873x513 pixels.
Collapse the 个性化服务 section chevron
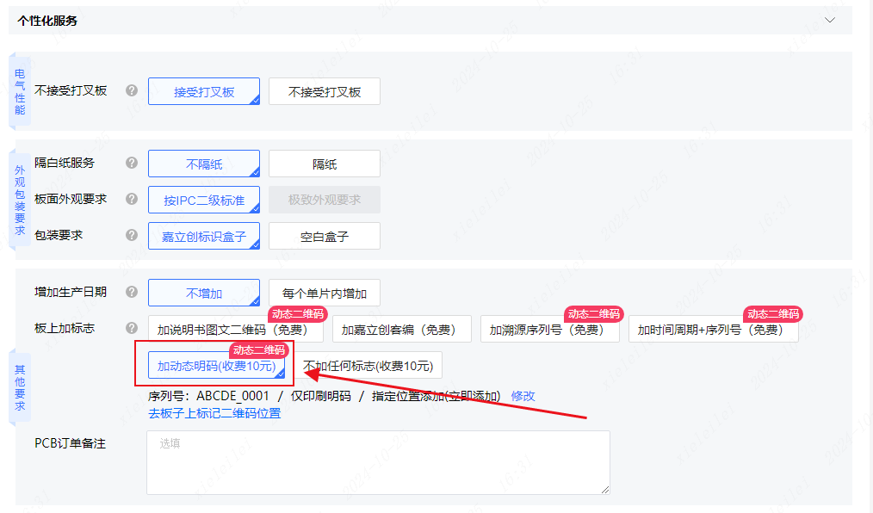point(830,20)
